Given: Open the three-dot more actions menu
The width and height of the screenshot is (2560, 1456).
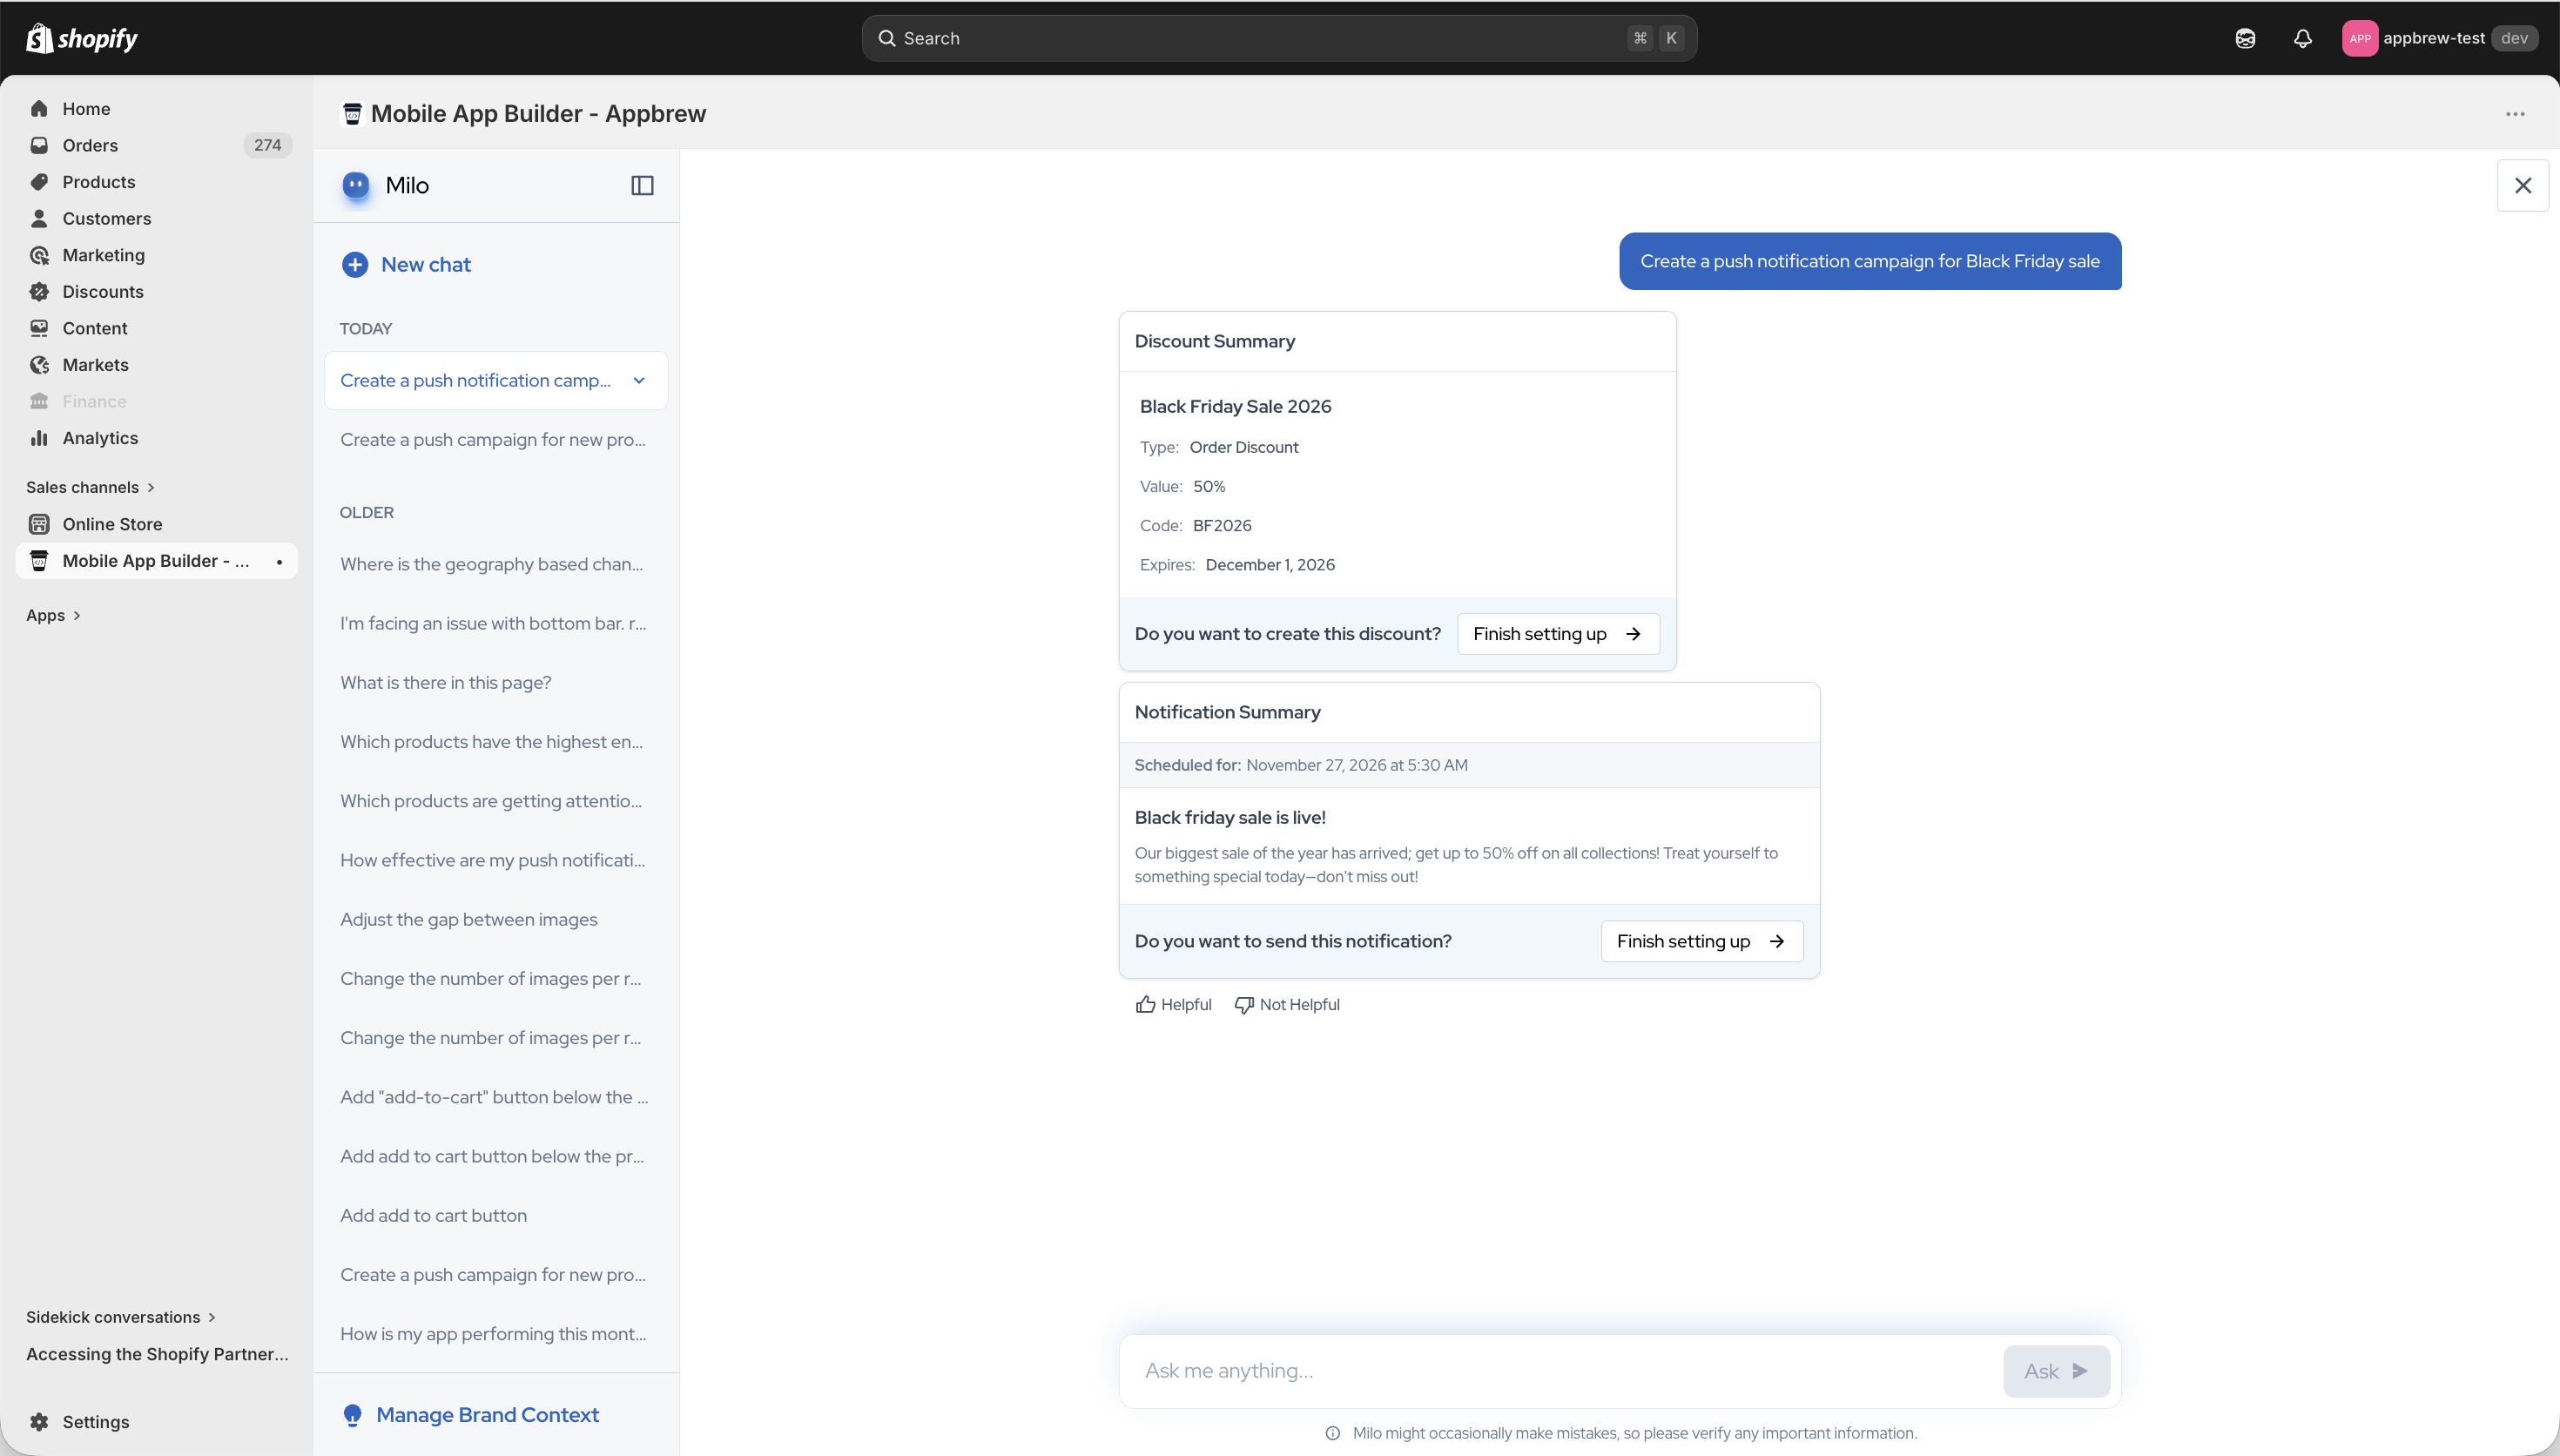Looking at the screenshot, I should point(2515,114).
